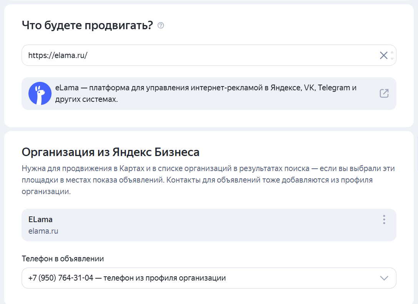The image size is (418, 304).
Task: Open the help tooltip beside "Что будете продвигать?"
Action: [161, 26]
